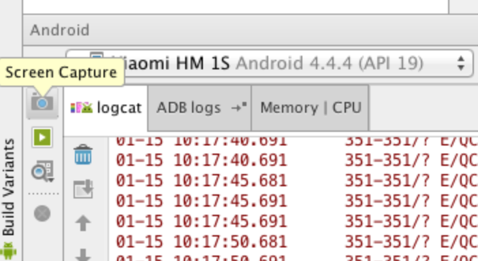This screenshot has height=261, width=478.
Task: Switch to the Memory | CPU tab
Action: [310, 108]
